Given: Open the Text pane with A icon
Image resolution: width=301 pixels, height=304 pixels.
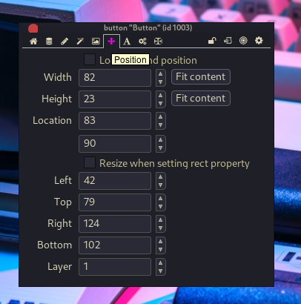Looking at the screenshot, I should tap(127, 42).
